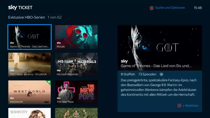This screenshot has height=118, width=210.
Task: Click the large Game of Thrones preview image
Action: coord(160,48)
